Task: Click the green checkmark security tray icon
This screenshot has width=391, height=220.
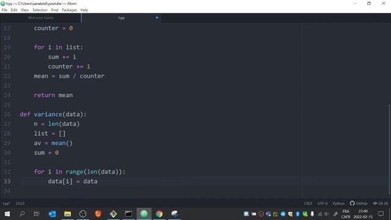Action: (x=305, y=214)
